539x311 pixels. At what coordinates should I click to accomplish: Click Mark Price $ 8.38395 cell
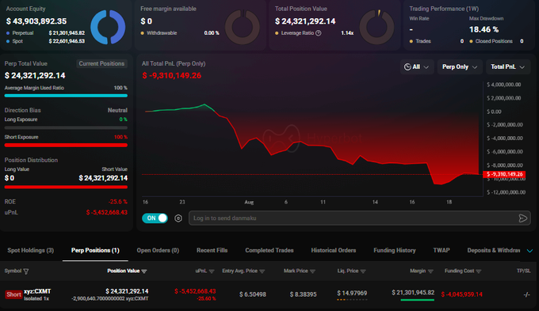(303, 294)
